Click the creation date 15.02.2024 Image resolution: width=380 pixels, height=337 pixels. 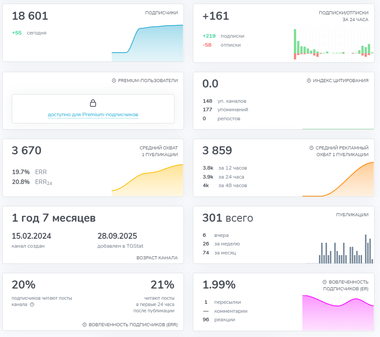click(x=31, y=236)
